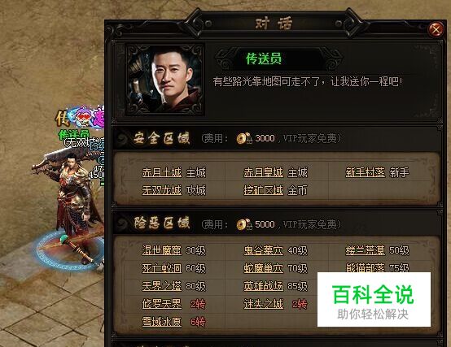Travel to 雪域冰原 6转 zone

[162, 322]
